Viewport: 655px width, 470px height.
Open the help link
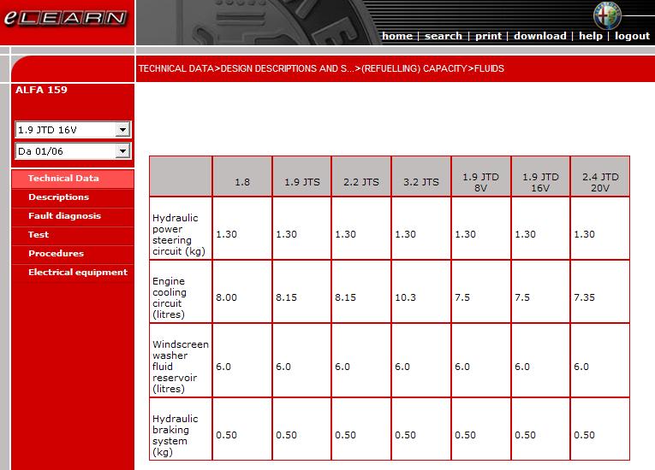coord(590,36)
